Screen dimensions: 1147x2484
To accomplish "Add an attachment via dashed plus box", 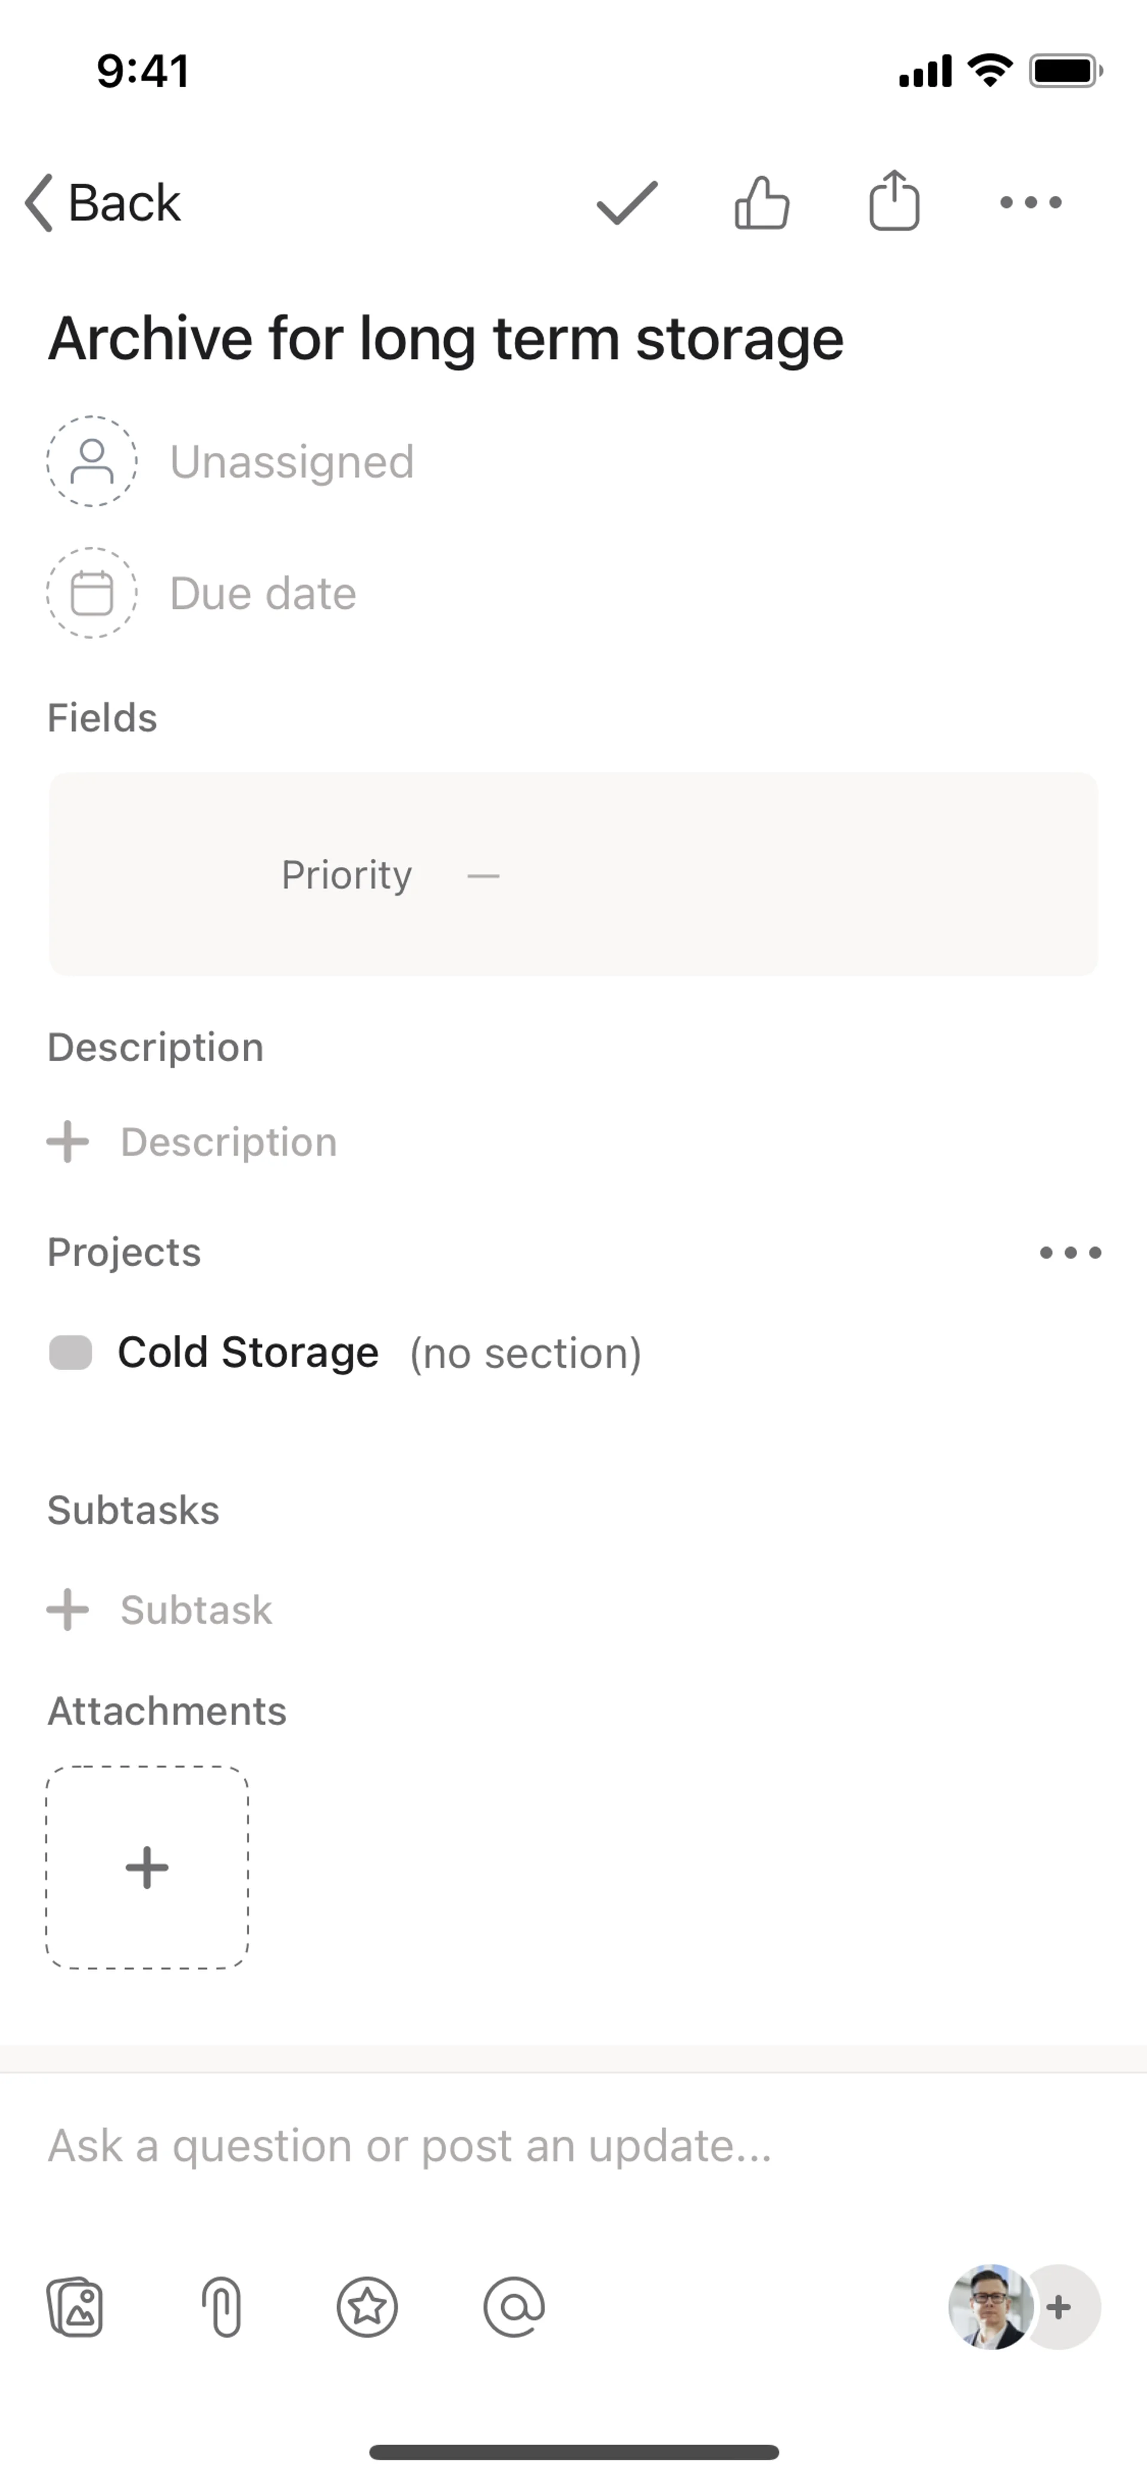I will coord(148,1867).
